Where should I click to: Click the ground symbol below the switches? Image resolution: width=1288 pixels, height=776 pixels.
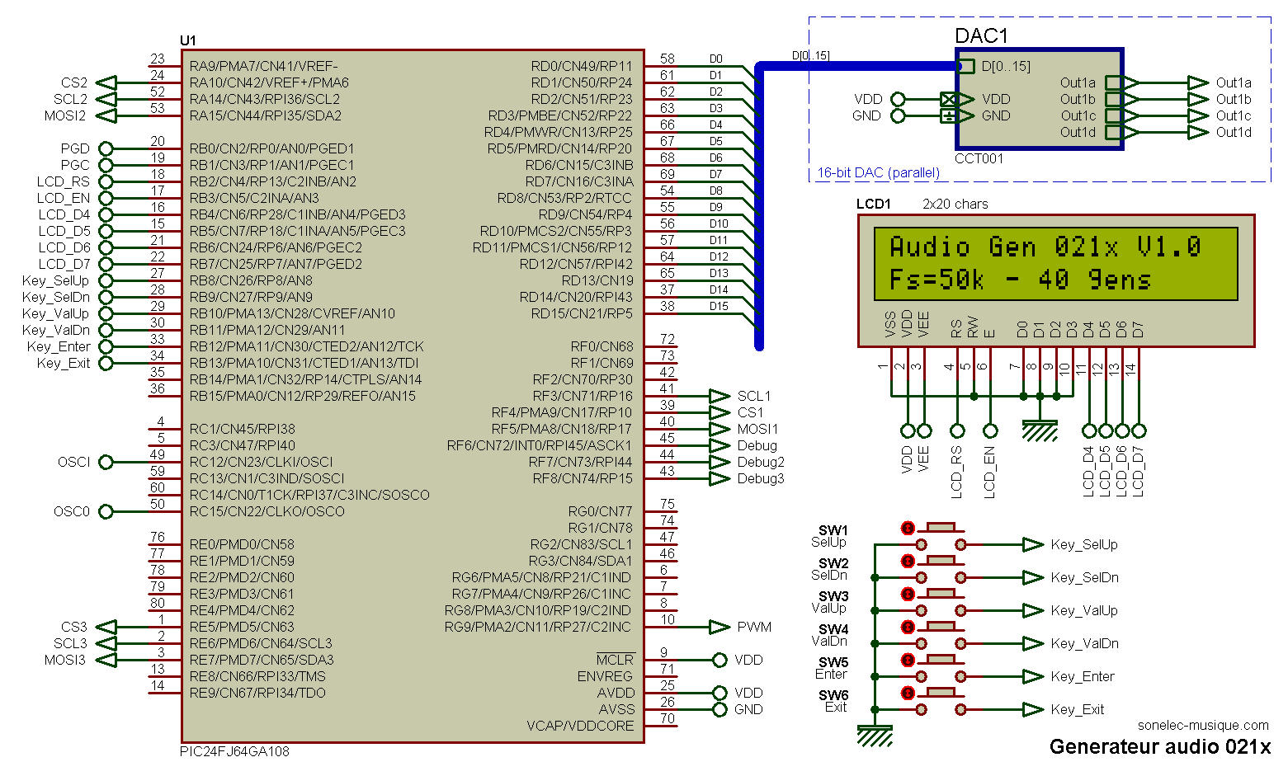875,735
